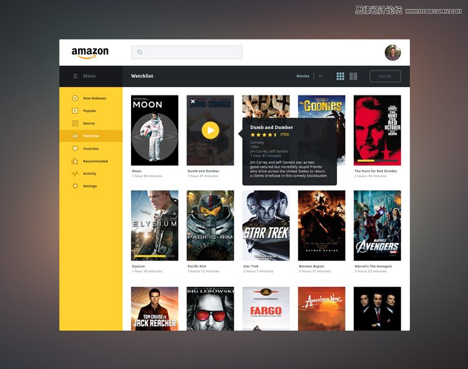Open Favorites in sidebar
The width and height of the screenshot is (468, 369).
(x=91, y=148)
